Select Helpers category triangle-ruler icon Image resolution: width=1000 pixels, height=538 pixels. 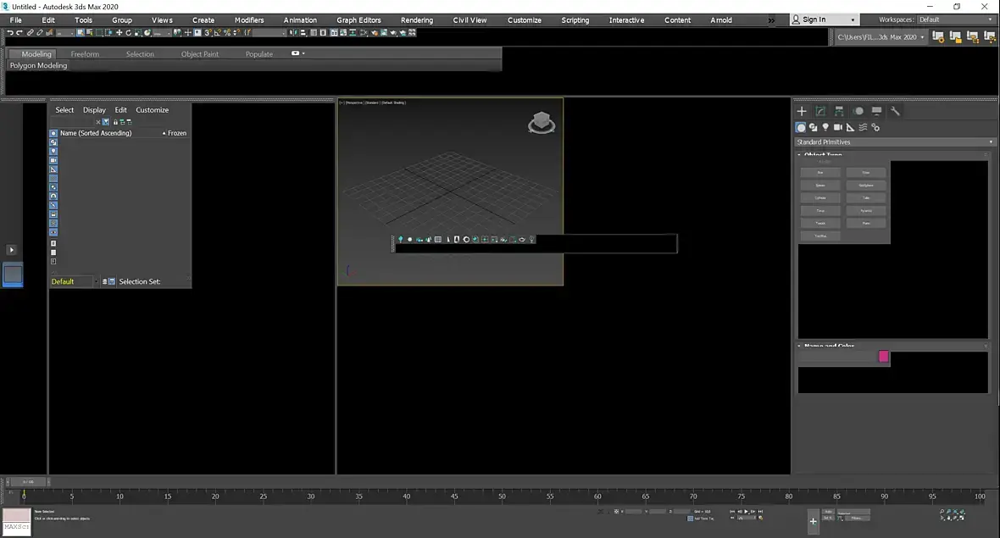coord(850,127)
